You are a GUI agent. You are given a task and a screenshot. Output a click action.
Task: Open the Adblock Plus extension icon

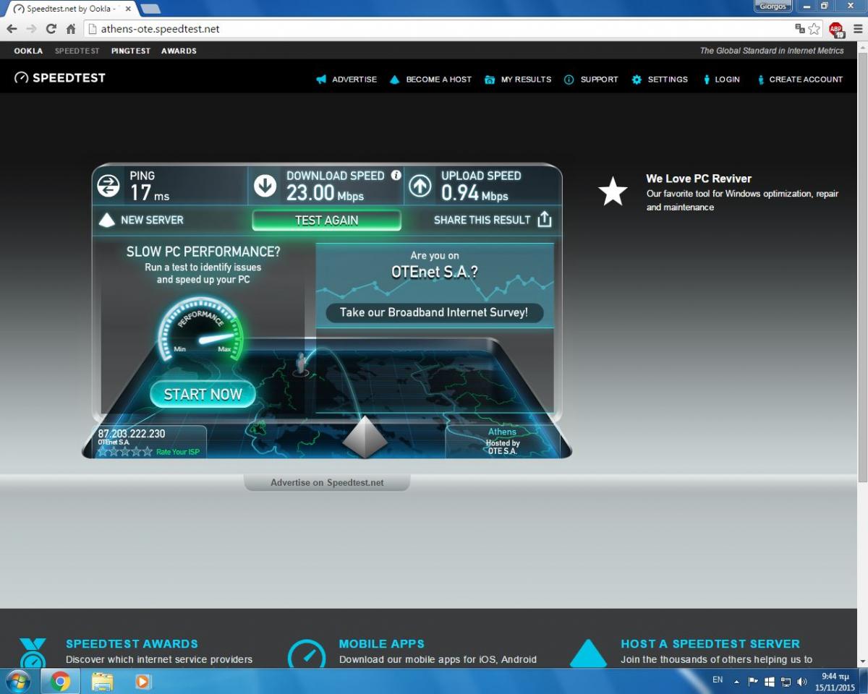(x=836, y=29)
